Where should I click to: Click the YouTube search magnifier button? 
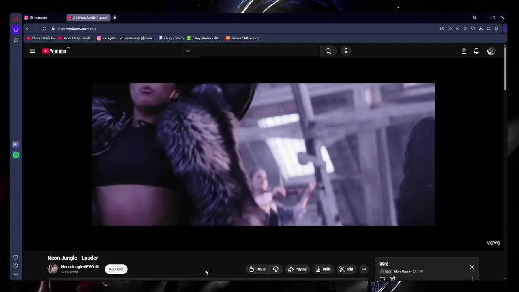tap(328, 51)
